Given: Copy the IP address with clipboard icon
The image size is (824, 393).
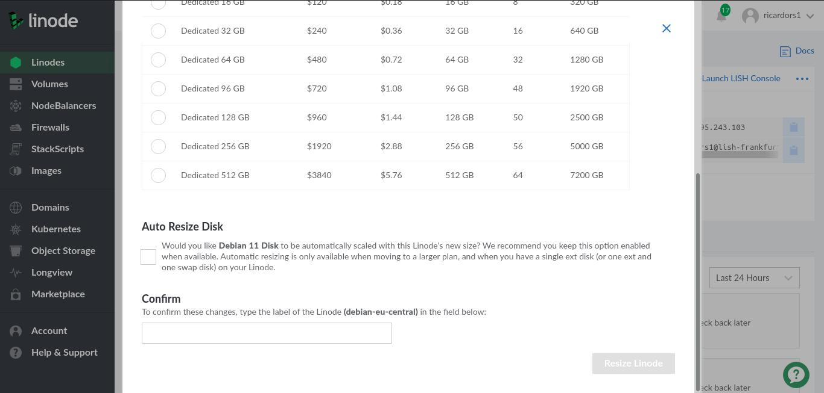Looking at the screenshot, I should point(794,127).
